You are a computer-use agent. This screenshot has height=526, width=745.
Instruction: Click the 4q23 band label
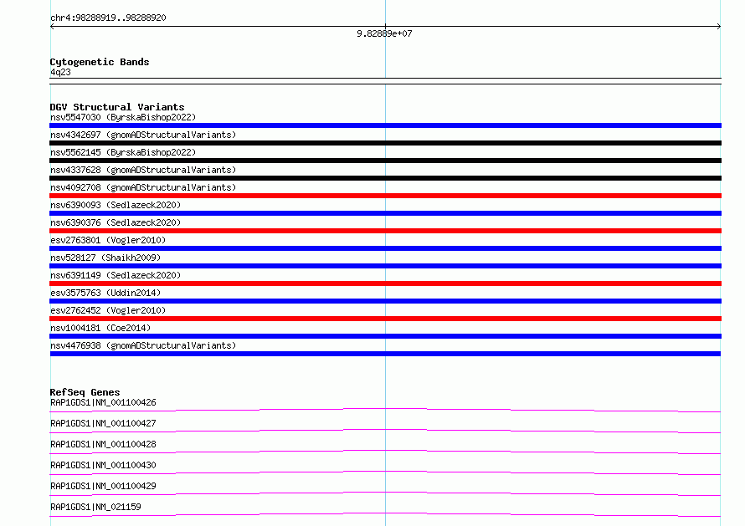[60, 72]
